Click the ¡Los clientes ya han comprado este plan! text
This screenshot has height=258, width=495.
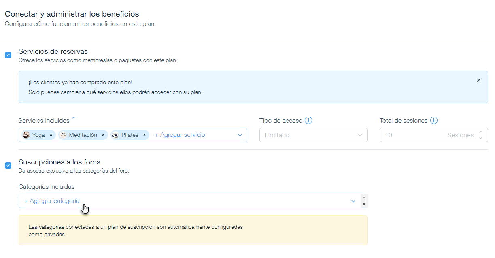[81, 83]
